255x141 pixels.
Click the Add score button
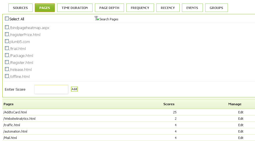[74, 89]
